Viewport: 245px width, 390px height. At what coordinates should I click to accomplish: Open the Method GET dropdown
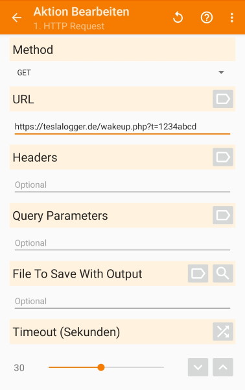[x=122, y=72]
